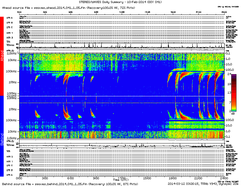This screenshot has height=186, width=241.
Task: Click the Time (UTC) axis title
Action: 121,180
